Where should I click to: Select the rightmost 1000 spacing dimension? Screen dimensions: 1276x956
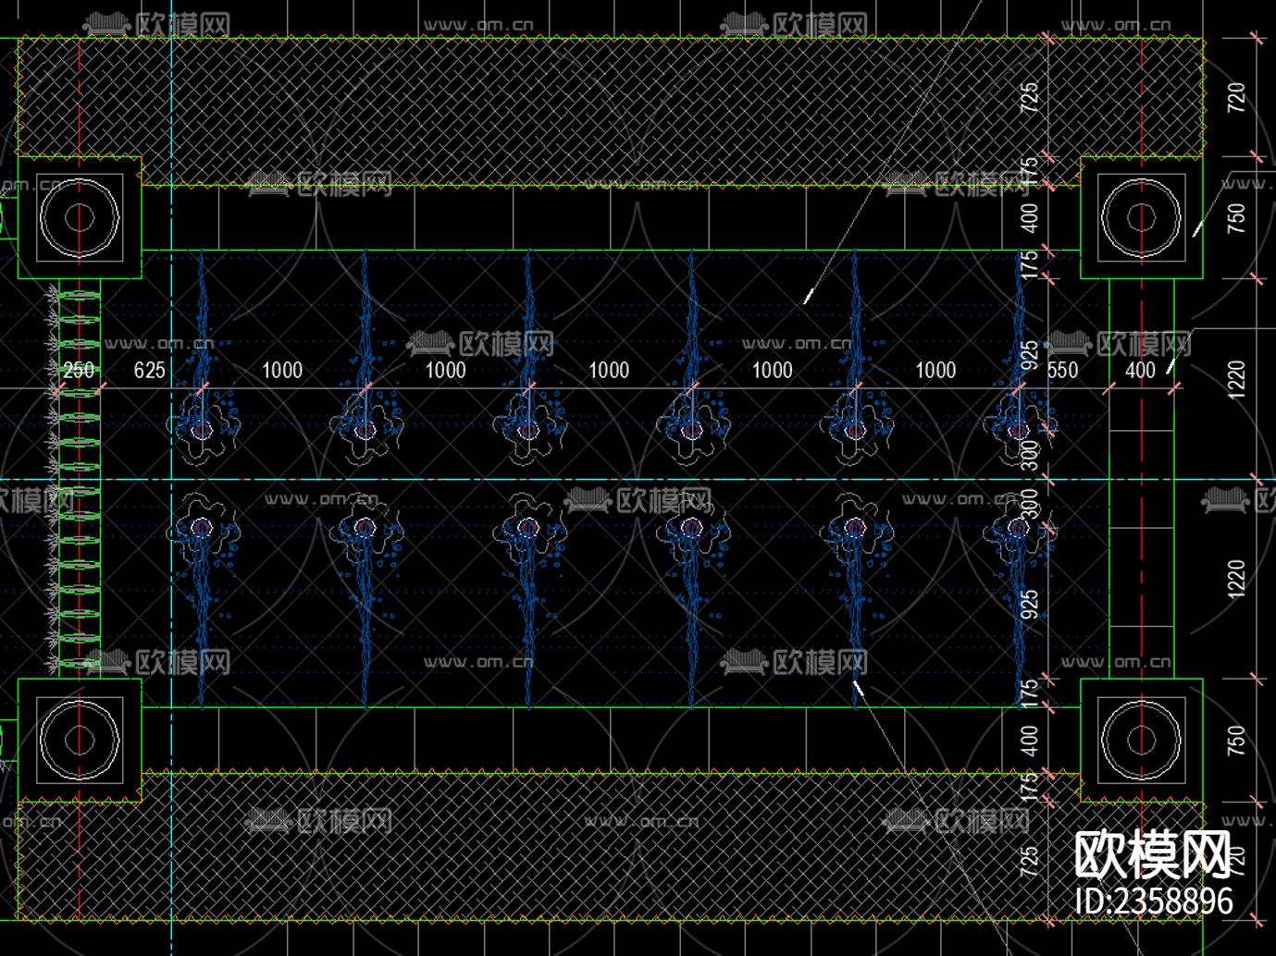(x=935, y=371)
